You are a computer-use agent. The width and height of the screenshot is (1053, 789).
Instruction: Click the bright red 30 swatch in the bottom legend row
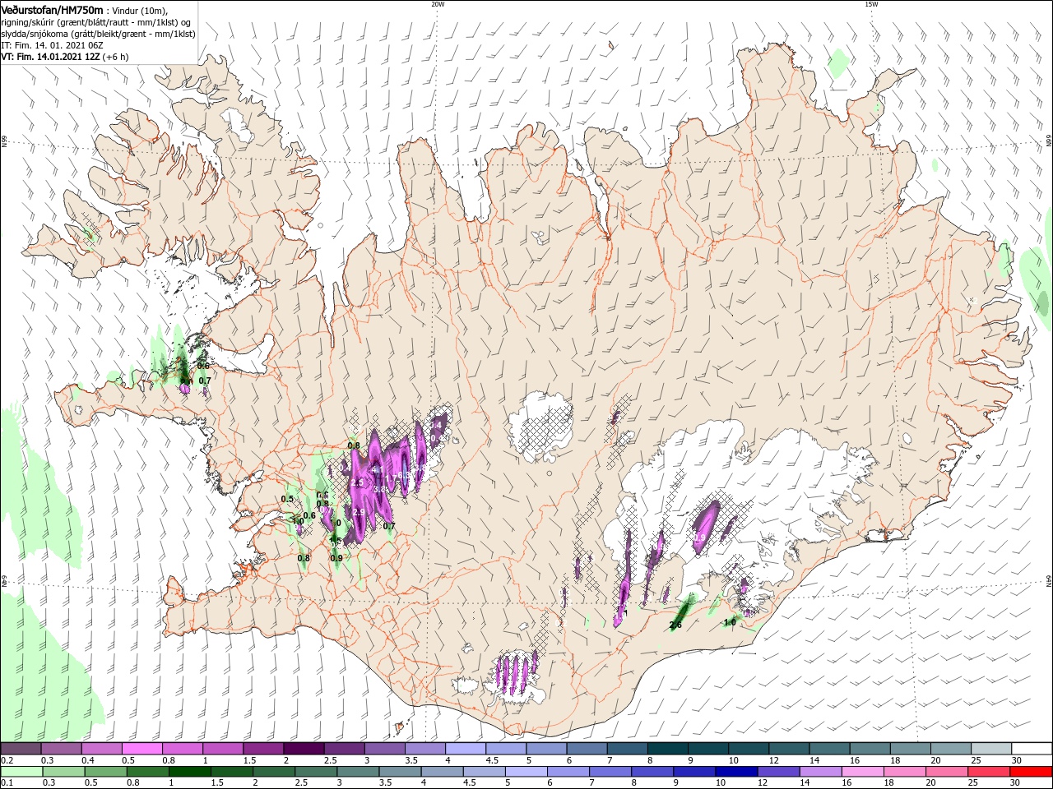(x=1031, y=772)
